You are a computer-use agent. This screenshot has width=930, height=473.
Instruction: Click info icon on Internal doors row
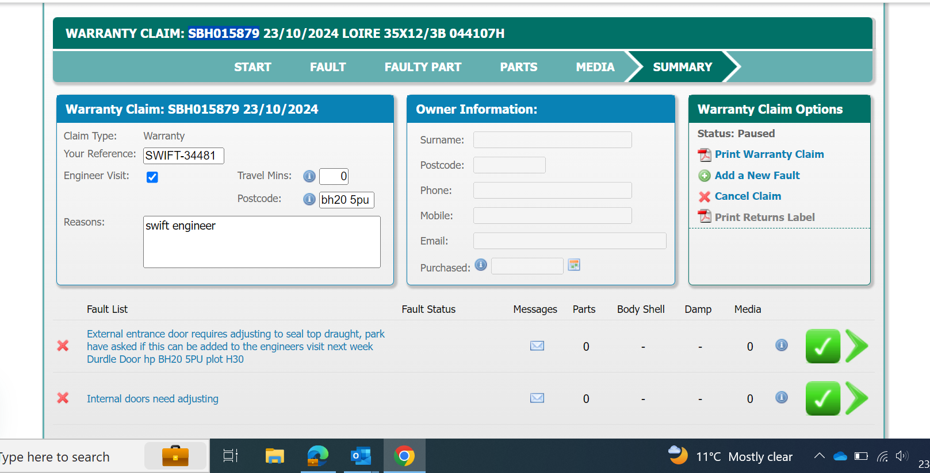point(782,397)
